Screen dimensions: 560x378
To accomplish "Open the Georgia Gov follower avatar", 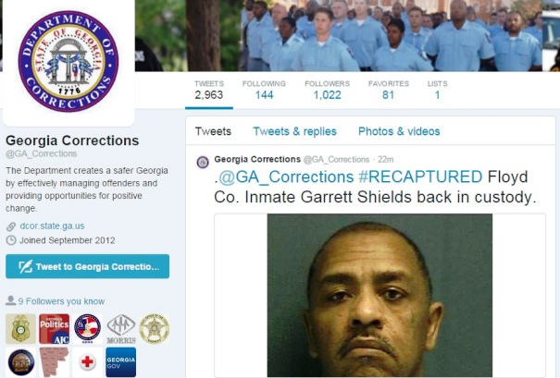I will [120, 362].
